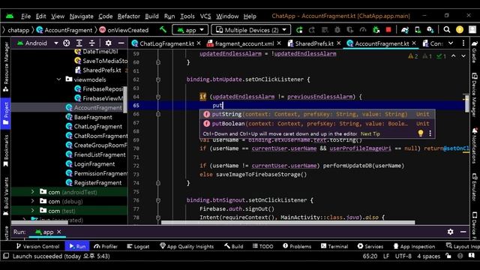Click Collapse All icon in project panel
The height and width of the screenshot is (270, 480).
click(91, 43)
